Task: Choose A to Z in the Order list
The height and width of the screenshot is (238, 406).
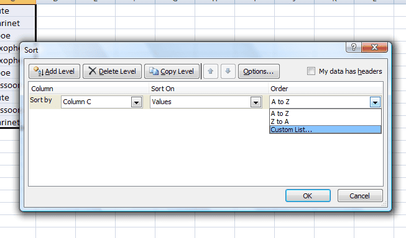Action: pos(325,113)
